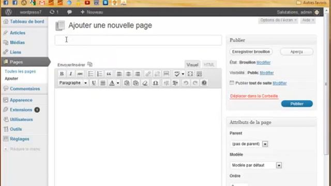Toggle the spellchecker icon
Viewport: 331px width, 186px height.
pos(177,74)
